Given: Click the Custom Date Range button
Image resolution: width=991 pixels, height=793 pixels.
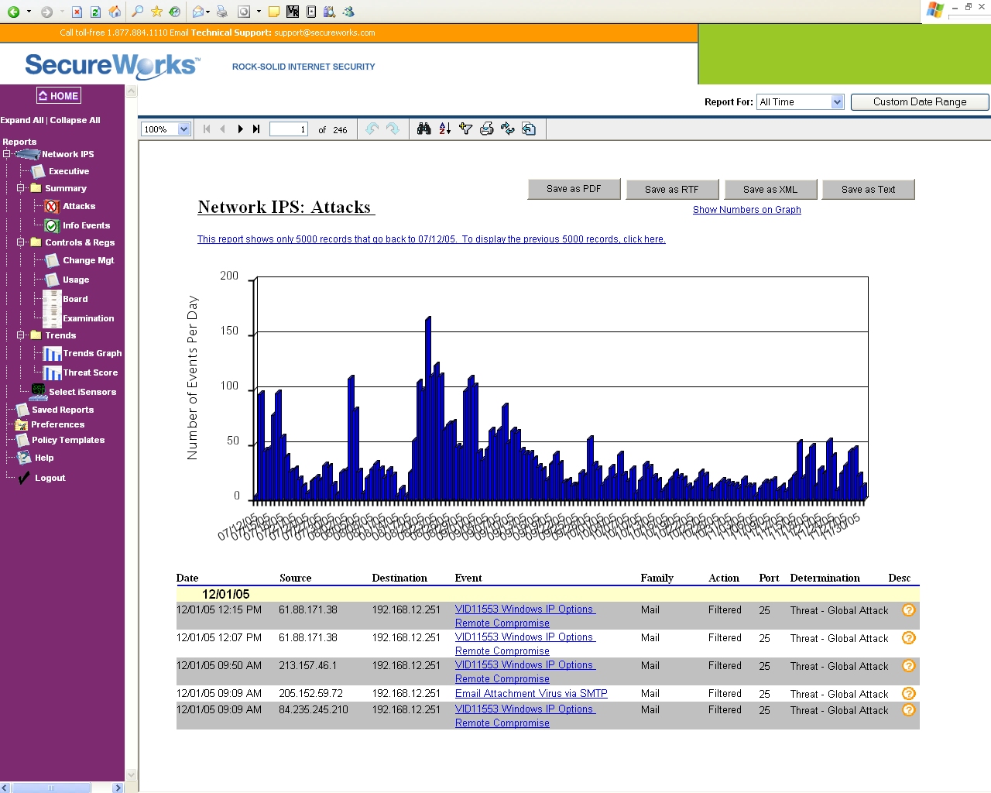Looking at the screenshot, I should click(920, 102).
